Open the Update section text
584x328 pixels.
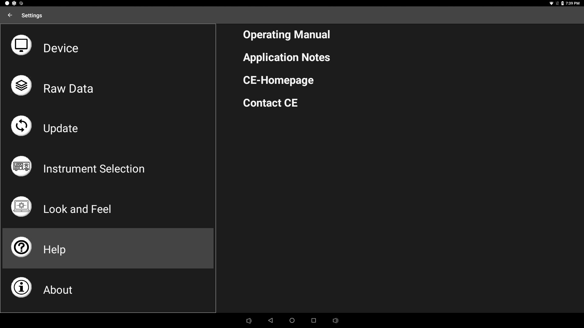[x=61, y=128]
